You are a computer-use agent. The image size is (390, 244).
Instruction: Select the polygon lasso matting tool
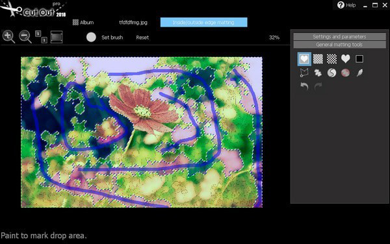(304, 73)
